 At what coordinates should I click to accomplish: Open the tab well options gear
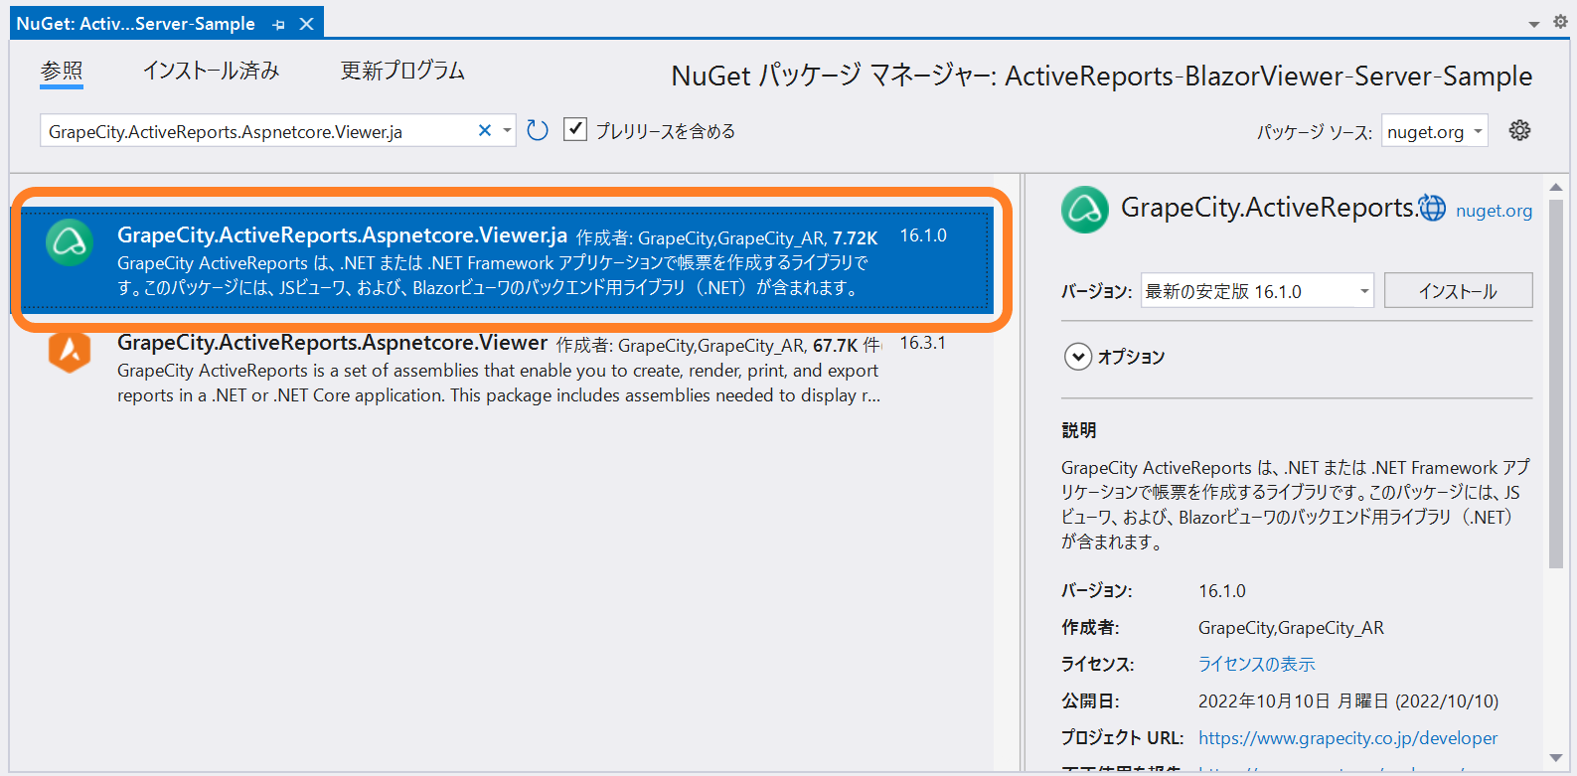(x=1560, y=21)
